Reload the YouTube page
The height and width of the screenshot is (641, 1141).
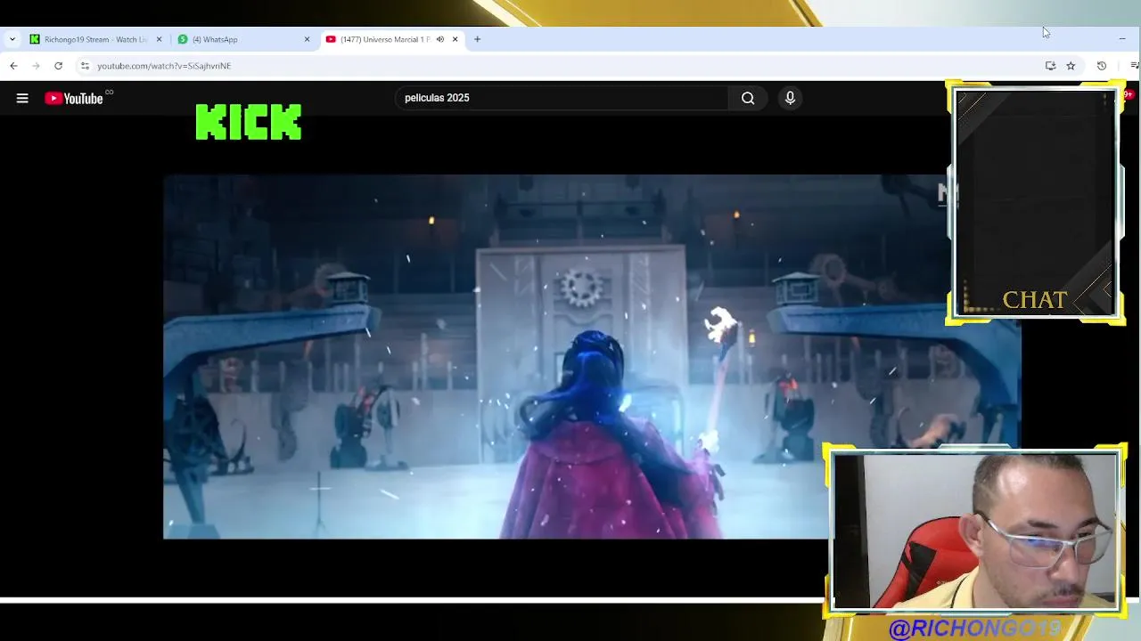point(58,66)
